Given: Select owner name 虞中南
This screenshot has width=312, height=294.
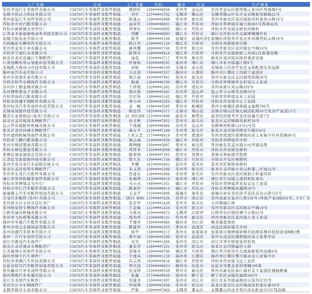Looking at the screenshot, I should pos(135,237).
